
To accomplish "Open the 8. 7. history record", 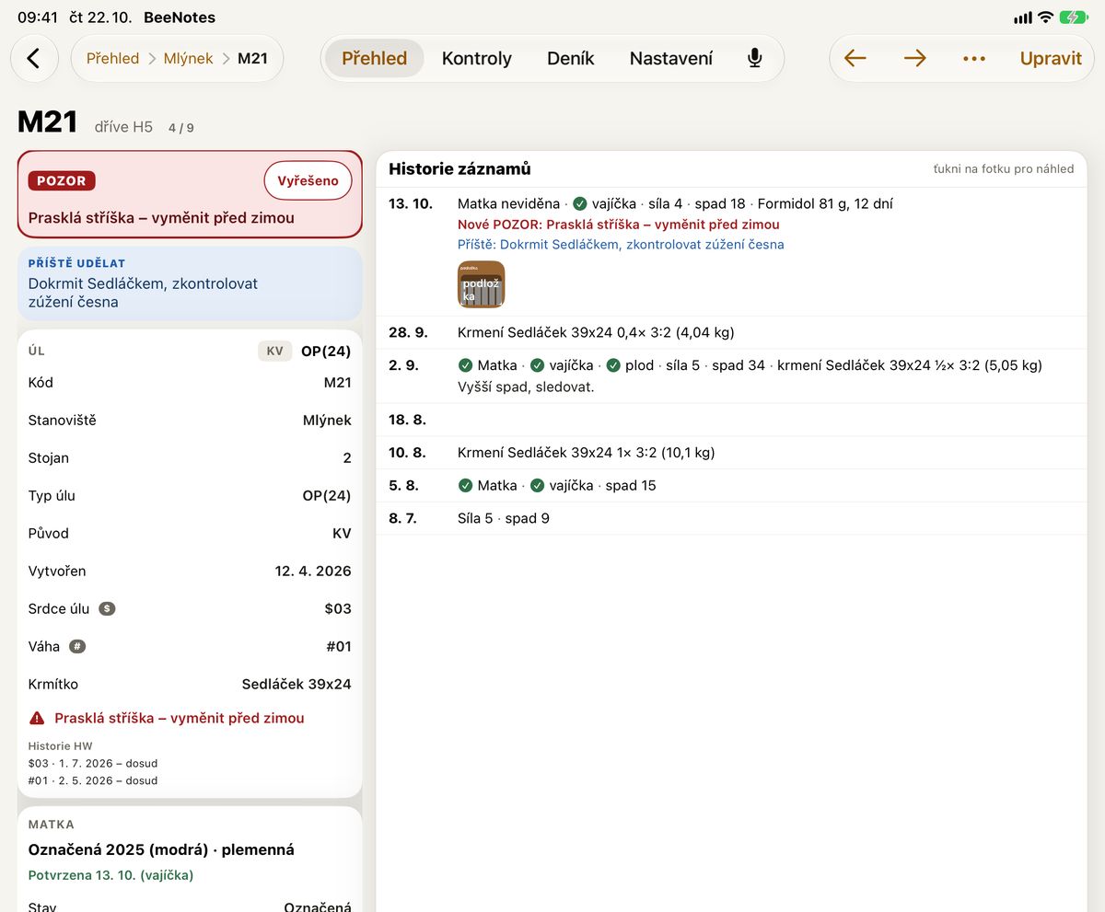I will pyautogui.click(x=731, y=518).
